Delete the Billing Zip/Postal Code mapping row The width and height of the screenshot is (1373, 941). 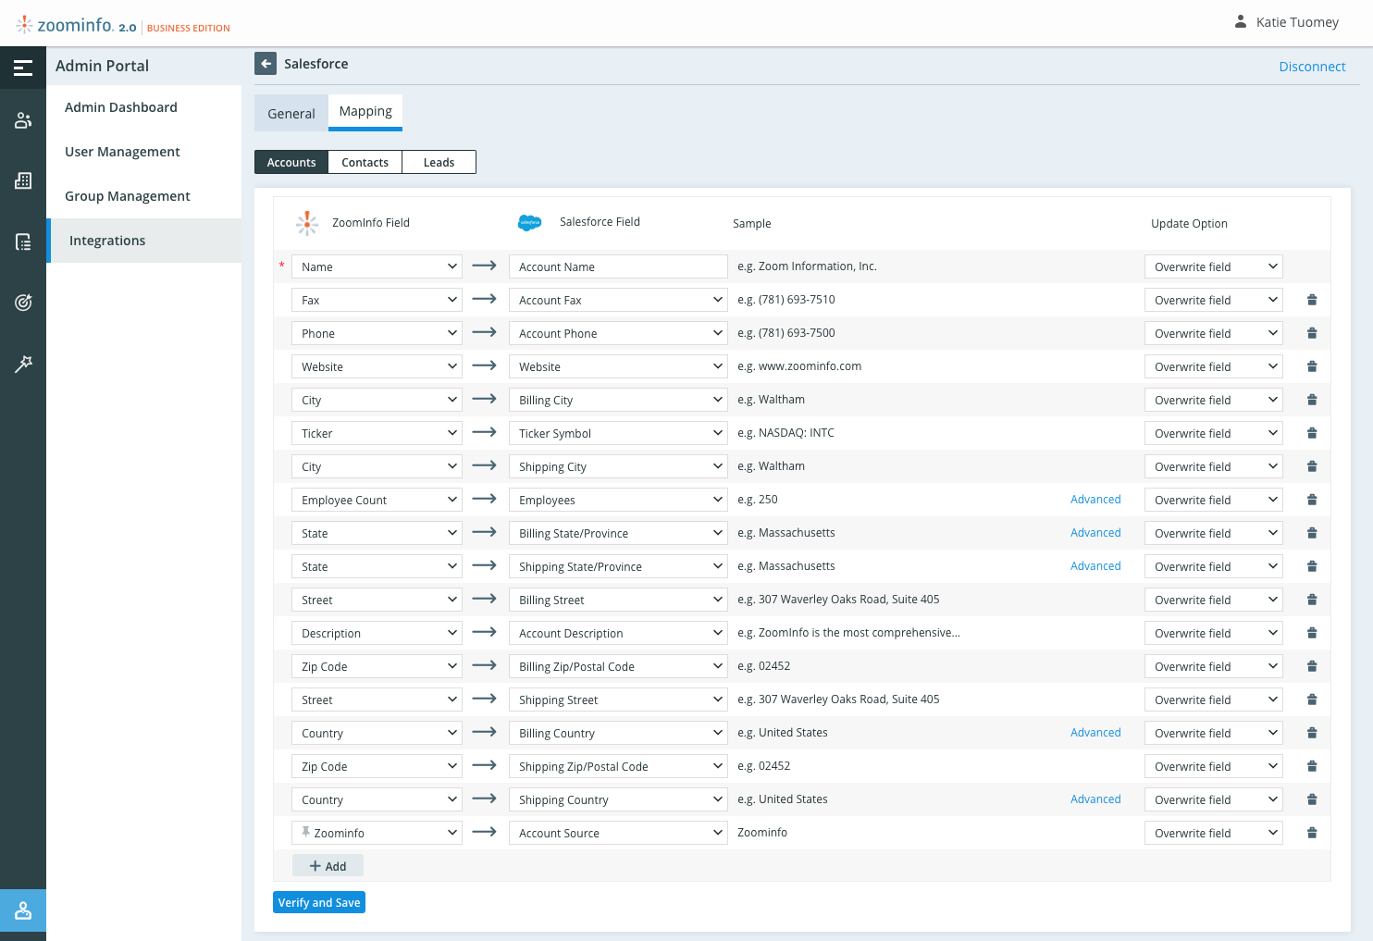click(1312, 666)
